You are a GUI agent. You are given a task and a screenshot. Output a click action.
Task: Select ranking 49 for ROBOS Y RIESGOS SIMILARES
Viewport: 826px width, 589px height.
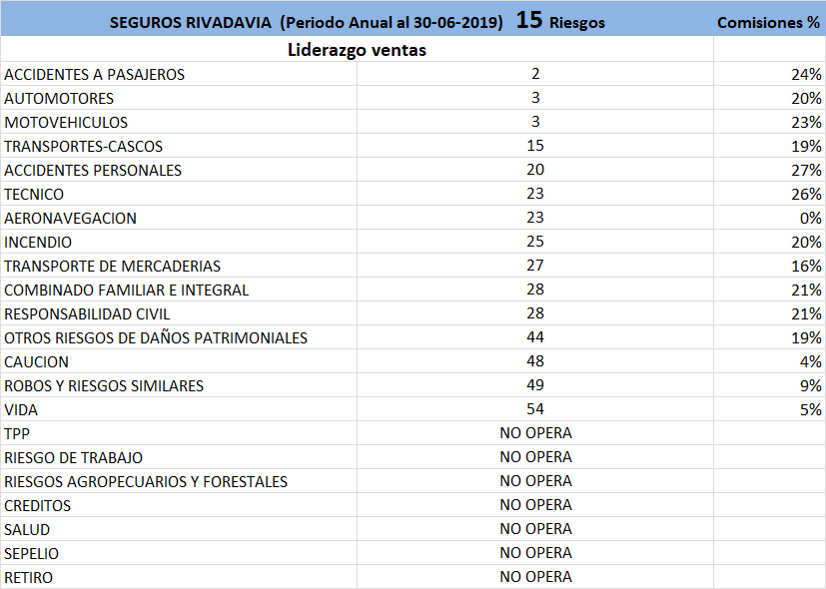coord(535,384)
